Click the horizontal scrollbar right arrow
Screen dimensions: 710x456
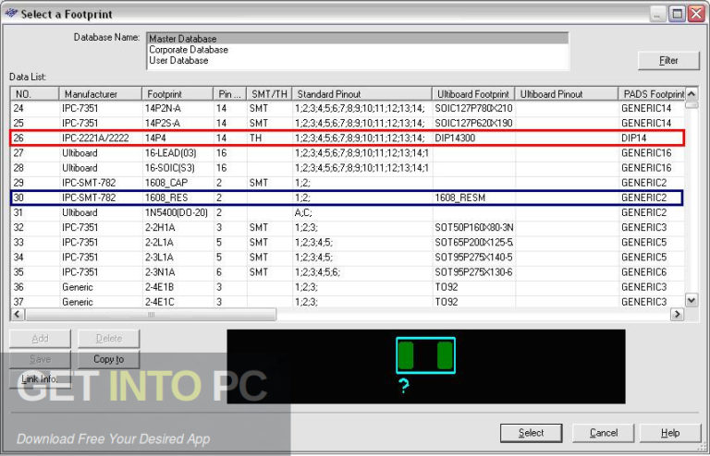click(x=677, y=314)
